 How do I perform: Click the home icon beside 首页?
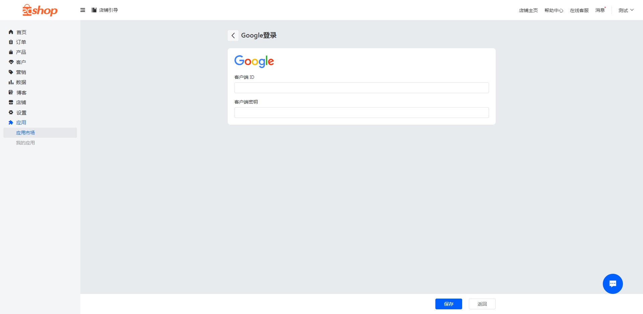(x=11, y=32)
